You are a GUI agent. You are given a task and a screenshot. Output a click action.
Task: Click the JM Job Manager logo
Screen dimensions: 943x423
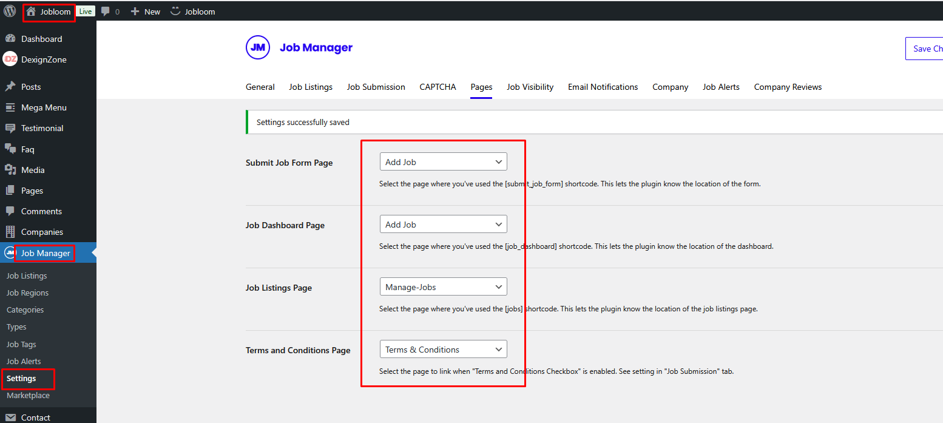pos(258,47)
